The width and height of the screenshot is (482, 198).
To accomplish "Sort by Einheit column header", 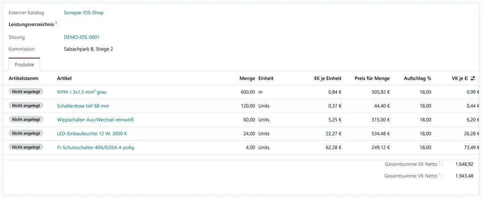I will [x=266, y=78].
